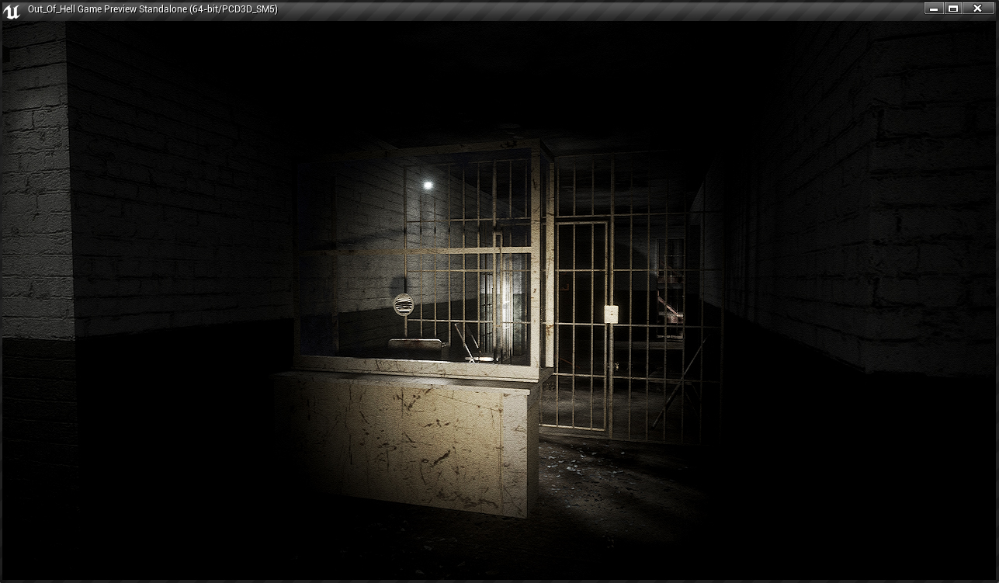Click the barred gate door left of switch

pos(581,324)
